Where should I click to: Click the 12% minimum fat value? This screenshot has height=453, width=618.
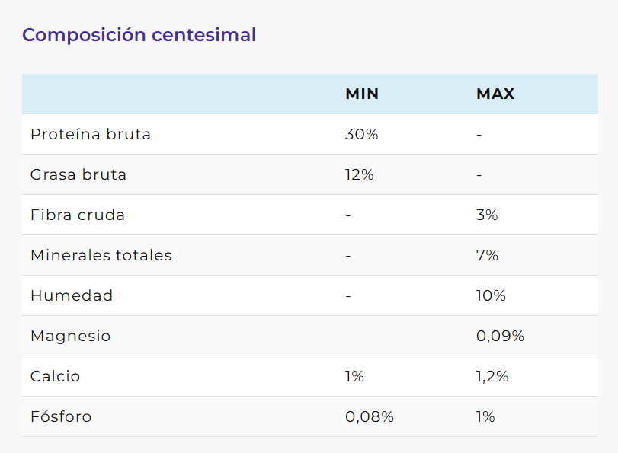tap(360, 175)
